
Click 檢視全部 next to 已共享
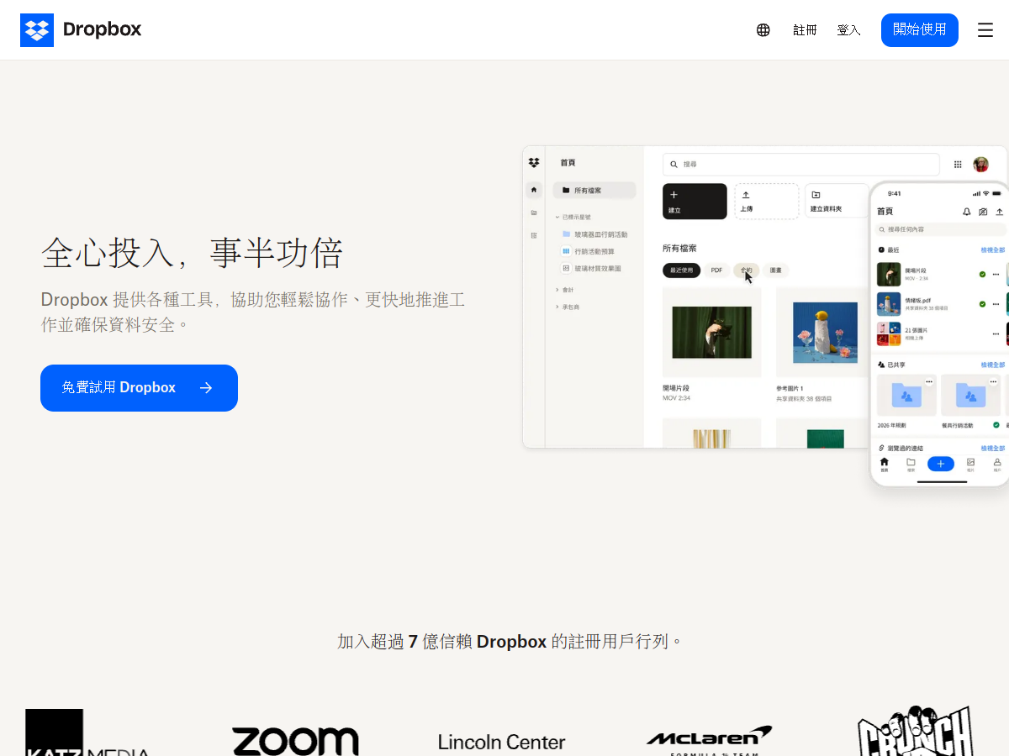point(993,365)
